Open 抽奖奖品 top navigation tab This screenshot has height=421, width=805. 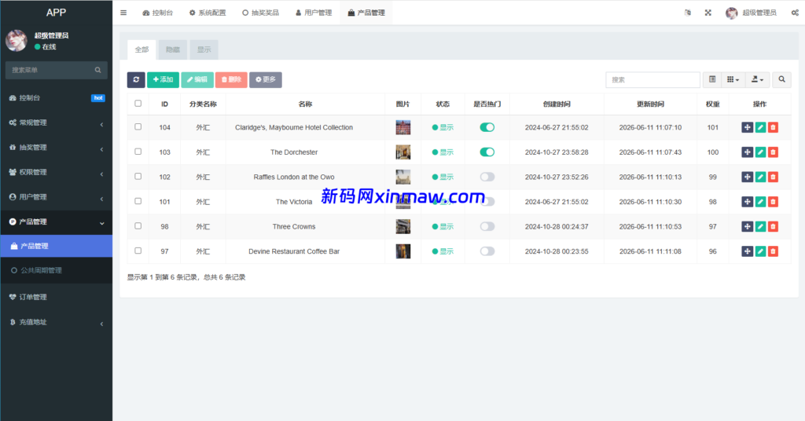(x=261, y=13)
